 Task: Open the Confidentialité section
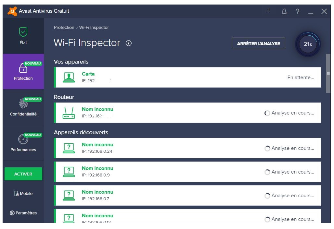tap(23, 107)
